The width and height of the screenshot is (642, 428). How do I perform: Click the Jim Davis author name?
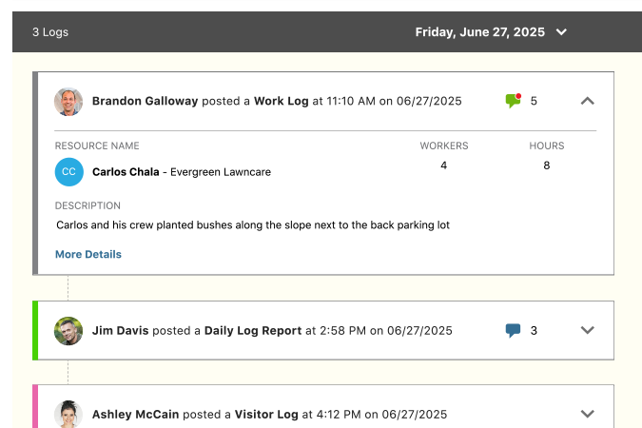point(120,331)
